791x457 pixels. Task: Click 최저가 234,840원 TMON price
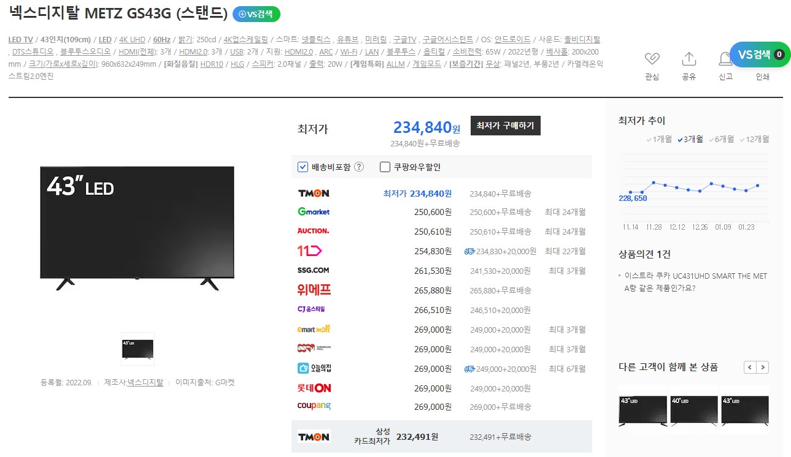pyautogui.click(x=417, y=194)
